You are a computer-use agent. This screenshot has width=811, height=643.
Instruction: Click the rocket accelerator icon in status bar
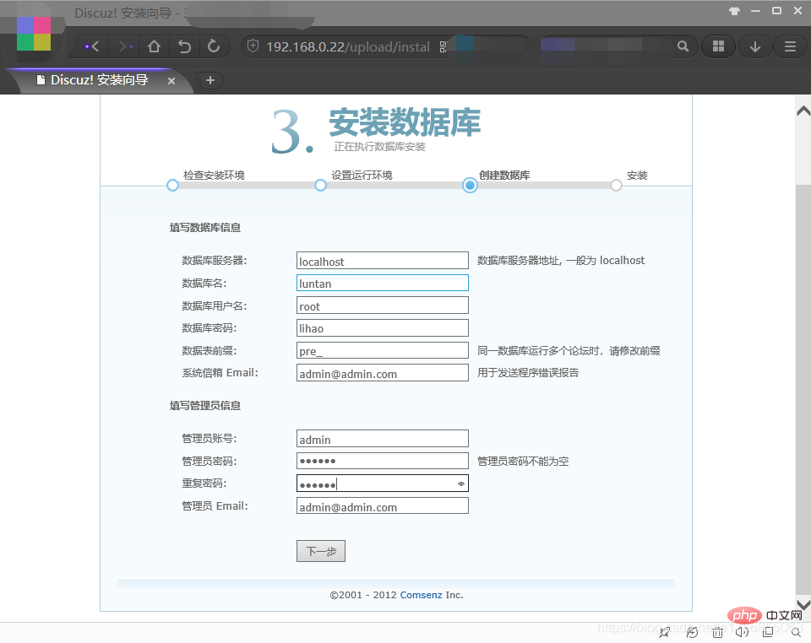[x=665, y=632]
